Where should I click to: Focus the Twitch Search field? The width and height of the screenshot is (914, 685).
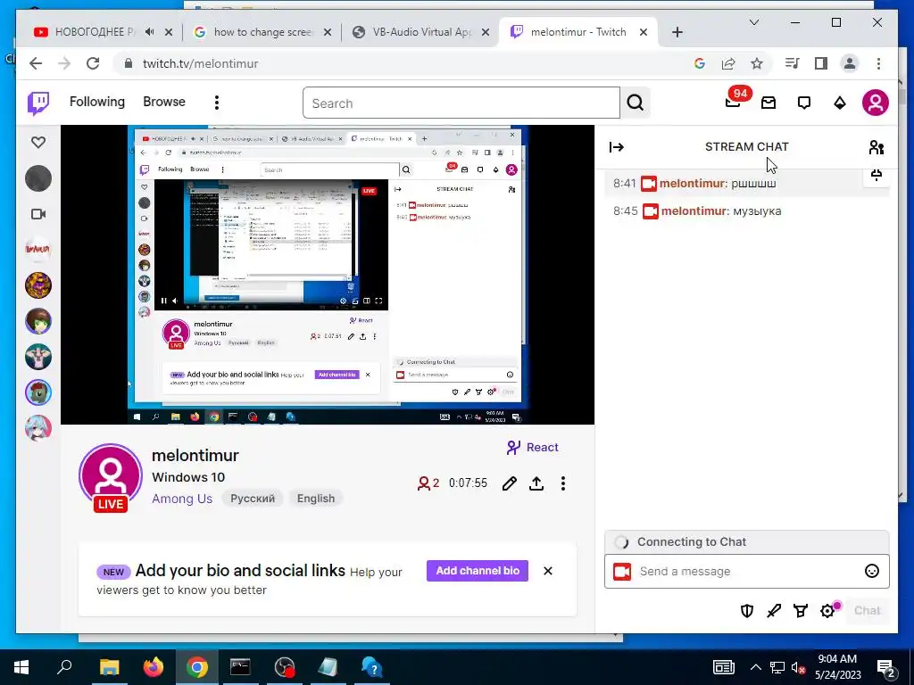point(461,103)
